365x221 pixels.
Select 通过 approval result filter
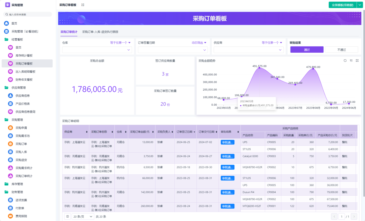click(x=307, y=50)
